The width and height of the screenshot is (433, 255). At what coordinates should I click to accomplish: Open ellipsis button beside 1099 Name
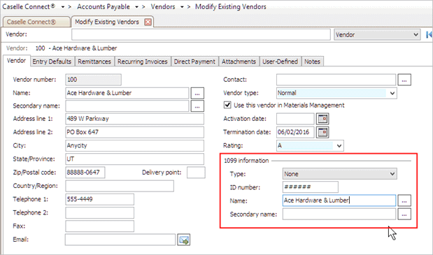point(404,201)
